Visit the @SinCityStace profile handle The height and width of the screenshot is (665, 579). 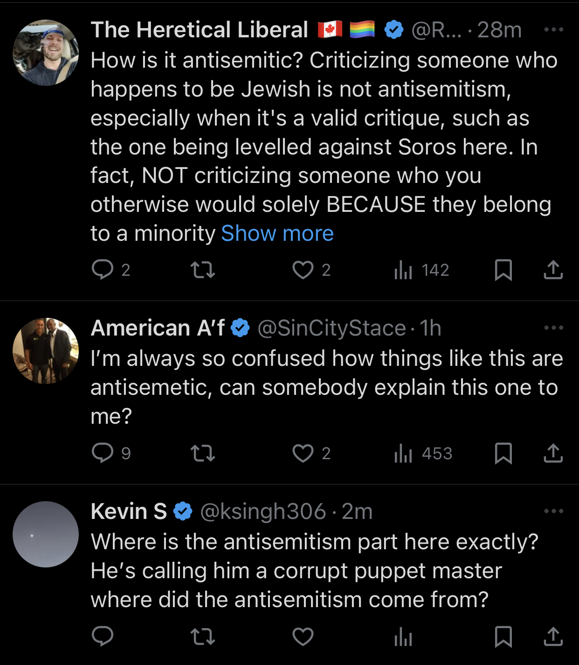coord(331,328)
